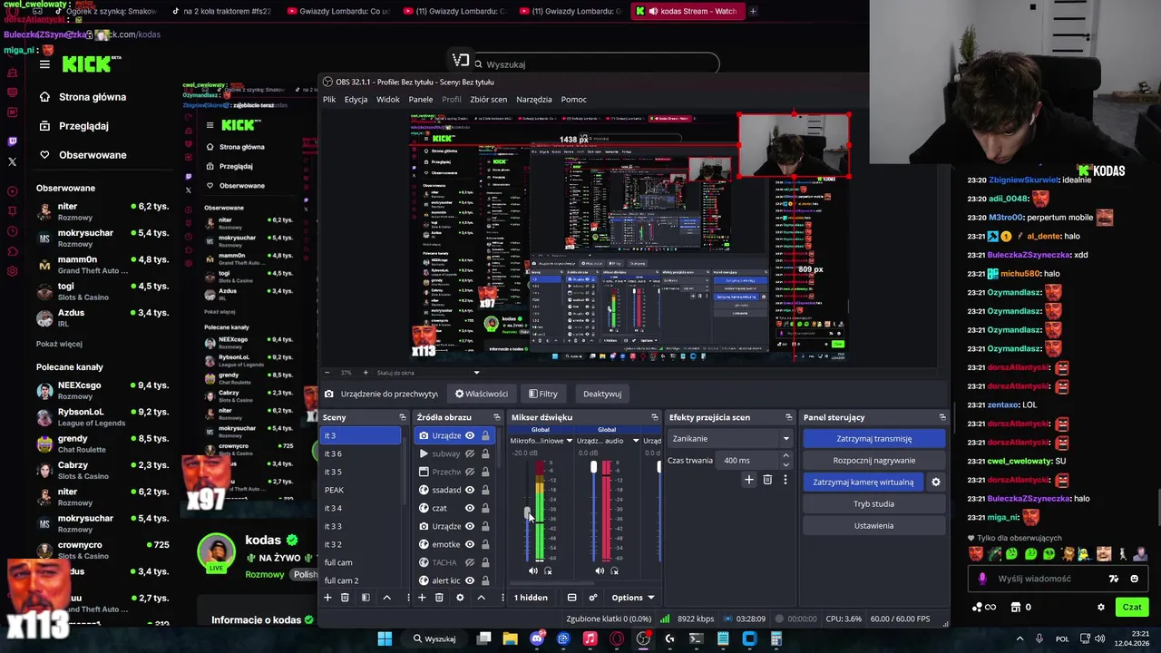This screenshot has width=1161, height=653.
Task: Move source up arrow in Źródła obrazu
Action: pyautogui.click(x=481, y=598)
